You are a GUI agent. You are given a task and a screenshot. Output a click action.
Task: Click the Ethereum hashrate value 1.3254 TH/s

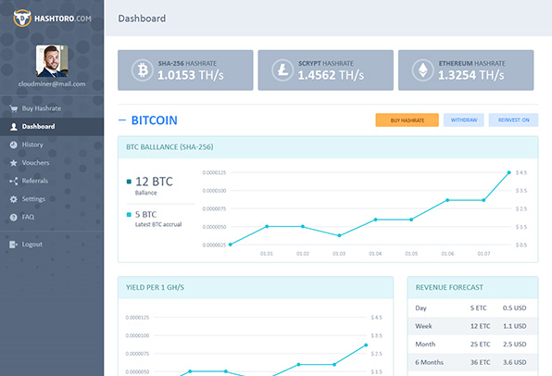coord(471,75)
